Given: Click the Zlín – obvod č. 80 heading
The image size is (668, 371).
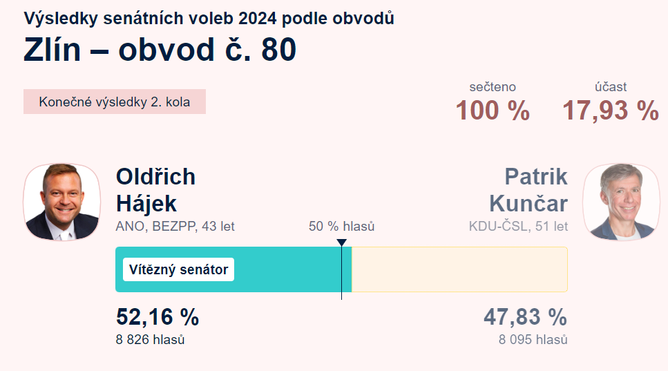Looking at the screenshot, I should tap(160, 50).
